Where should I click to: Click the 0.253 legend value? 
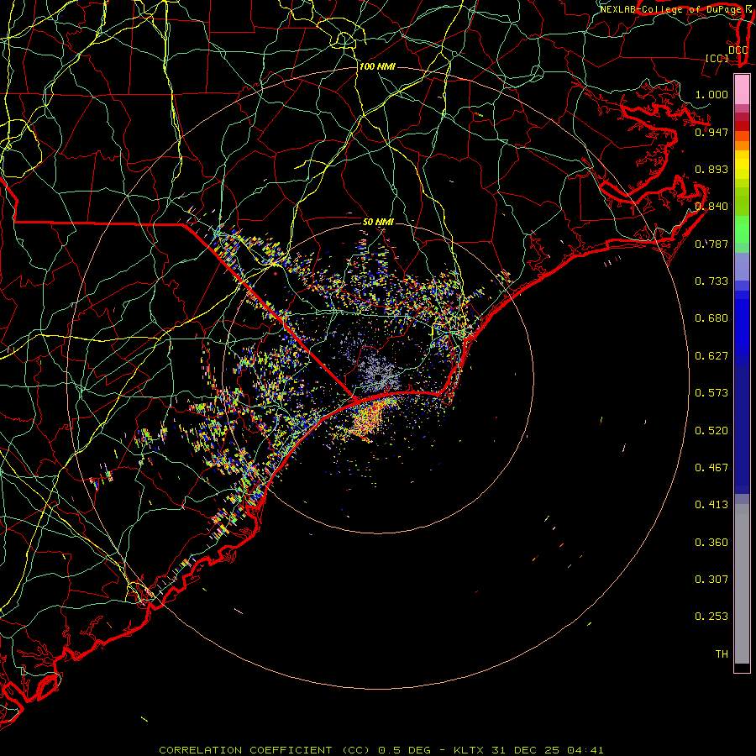click(x=711, y=617)
